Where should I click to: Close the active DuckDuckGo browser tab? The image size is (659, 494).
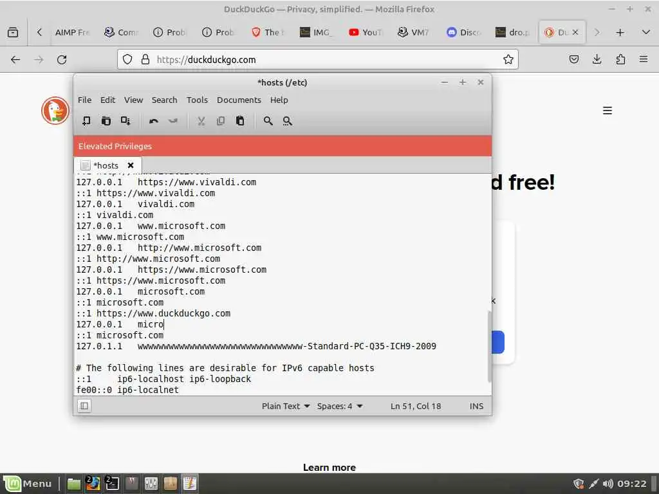click(x=575, y=32)
